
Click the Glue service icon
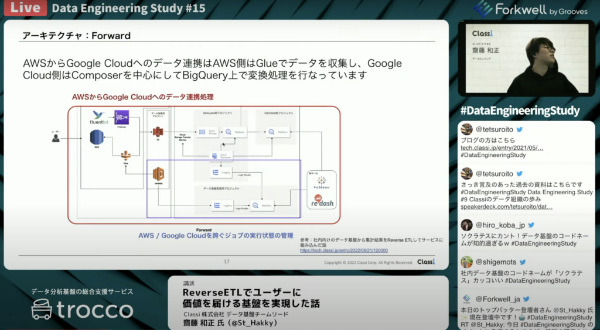point(124,157)
